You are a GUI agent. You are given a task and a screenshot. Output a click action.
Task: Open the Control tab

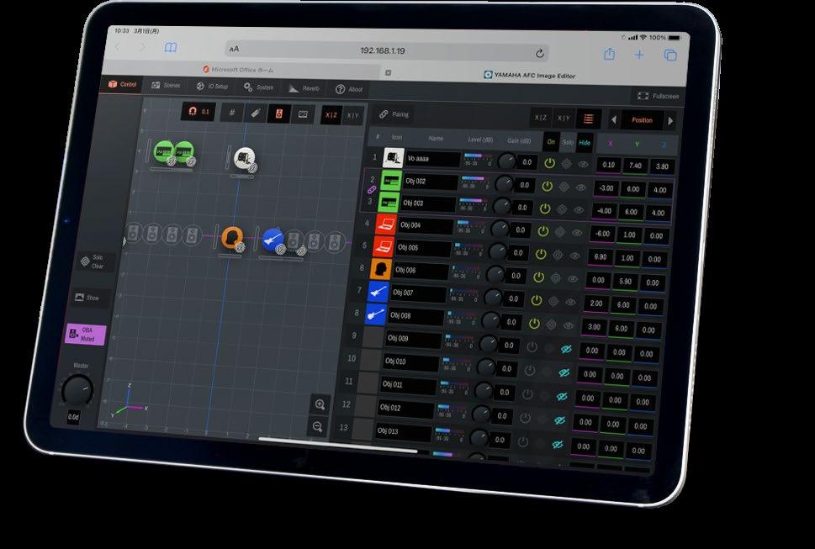point(122,84)
